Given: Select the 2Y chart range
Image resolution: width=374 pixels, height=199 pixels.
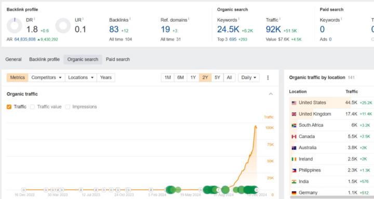Looking at the screenshot, I should click(205, 77).
